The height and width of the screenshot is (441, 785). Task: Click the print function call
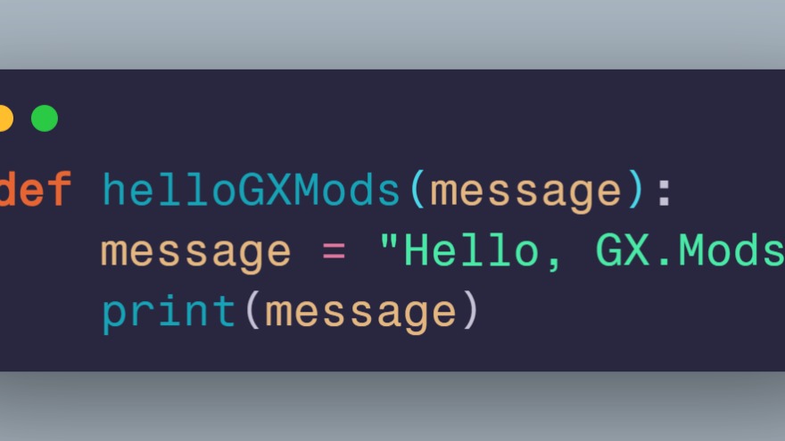[x=169, y=313]
